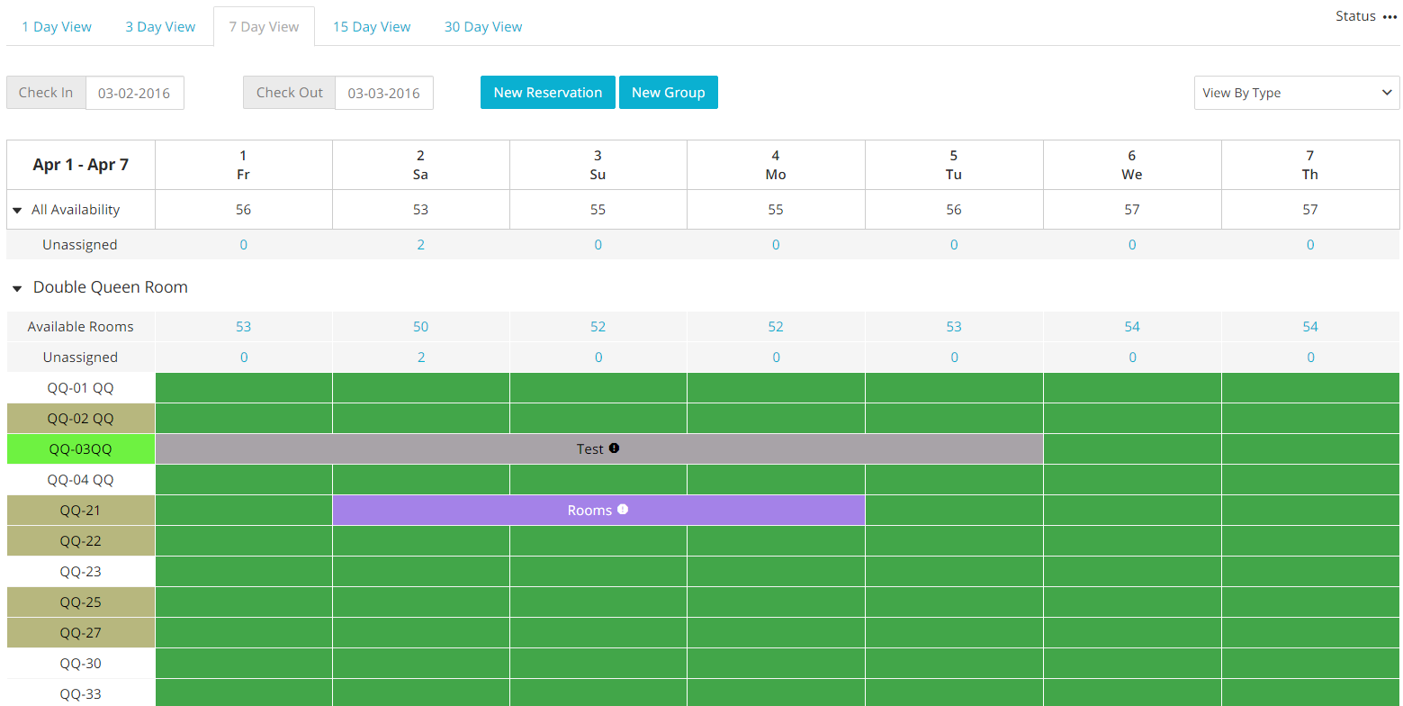1403x706 pixels.
Task: Switch to 1 Day View tab
Action: 57,27
